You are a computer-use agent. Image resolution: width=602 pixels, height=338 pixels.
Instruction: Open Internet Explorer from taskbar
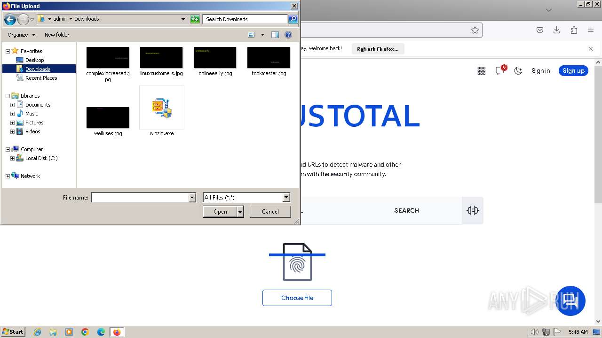point(37,332)
